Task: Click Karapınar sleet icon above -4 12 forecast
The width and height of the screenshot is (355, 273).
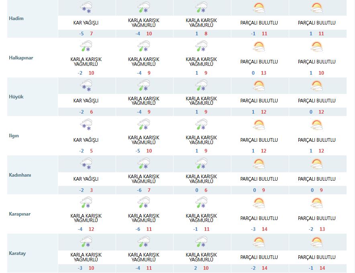Action: [86, 202]
